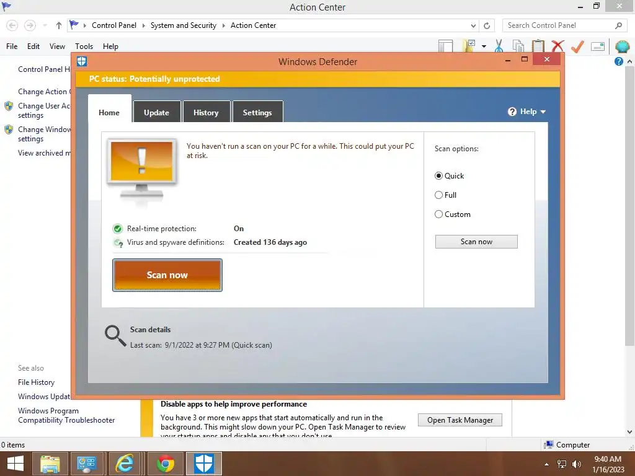Expand the Help dropdown arrow in Windows Defender
635x476 pixels.
[543, 112]
